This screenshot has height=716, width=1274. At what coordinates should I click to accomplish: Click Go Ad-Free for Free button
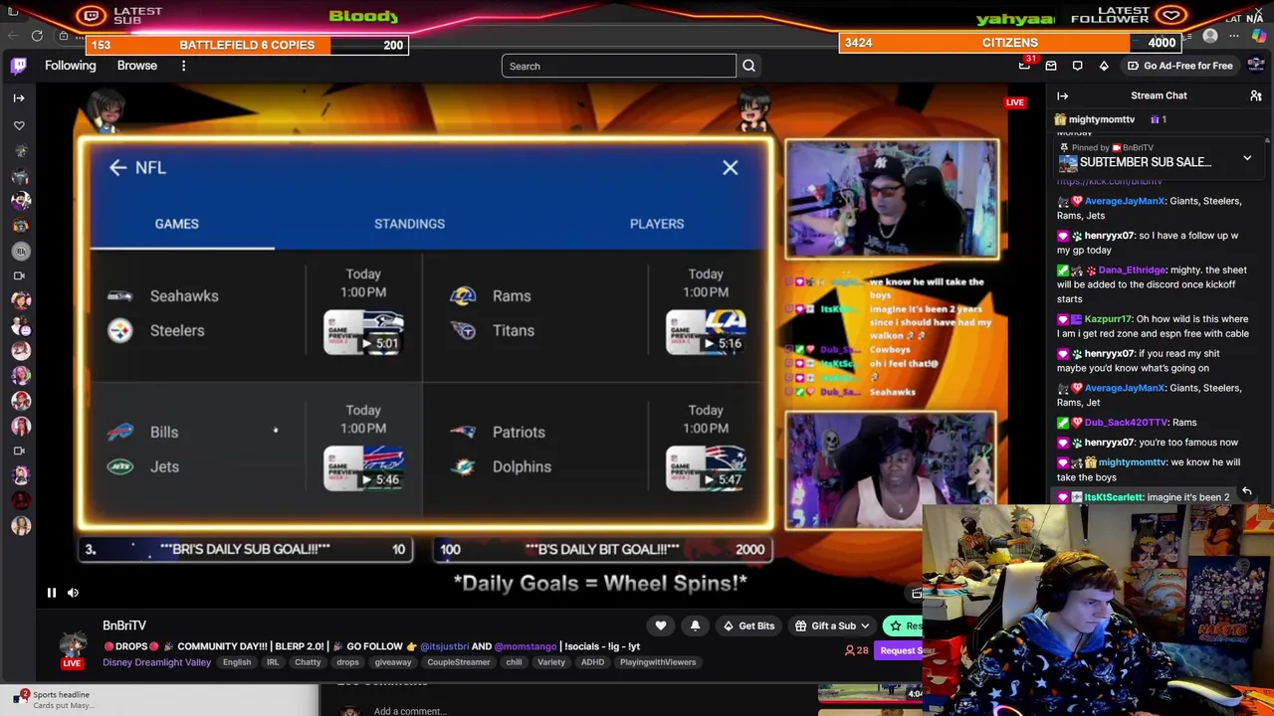point(1179,66)
